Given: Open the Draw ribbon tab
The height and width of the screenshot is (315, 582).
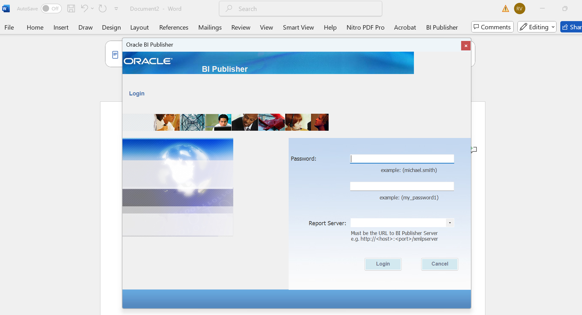Looking at the screenshot, I should pyautogui.click(x=86, y=27).
